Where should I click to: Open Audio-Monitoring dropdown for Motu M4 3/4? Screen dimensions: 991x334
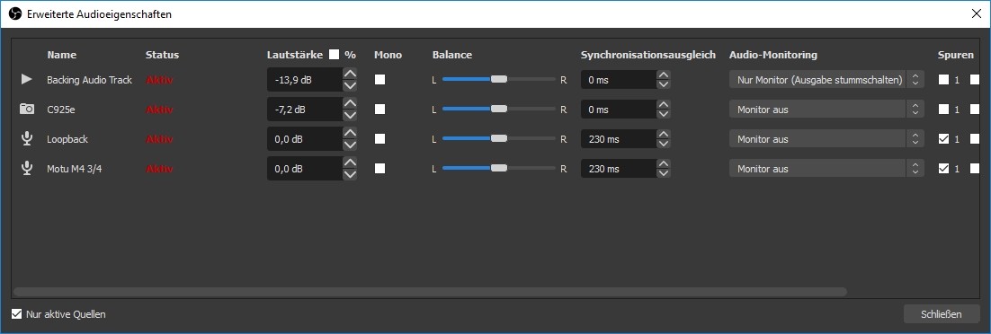coord(826,169)
